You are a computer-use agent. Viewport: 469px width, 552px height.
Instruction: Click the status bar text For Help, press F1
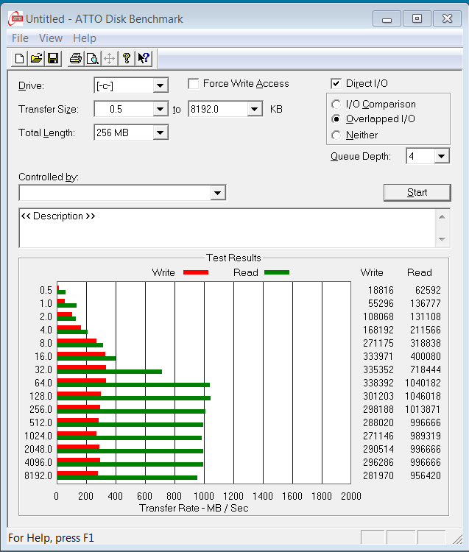(51, 538)
